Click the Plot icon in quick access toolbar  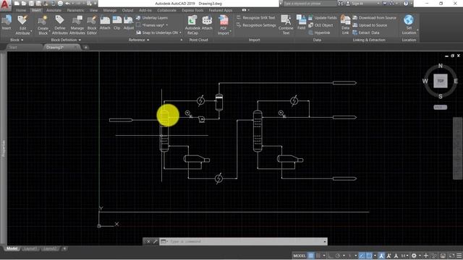[60, 4]
